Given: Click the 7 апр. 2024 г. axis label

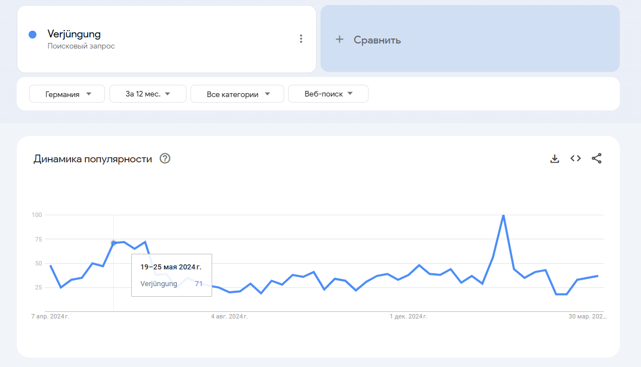Looking at the screenshot, I should click(x=50, y=316).
